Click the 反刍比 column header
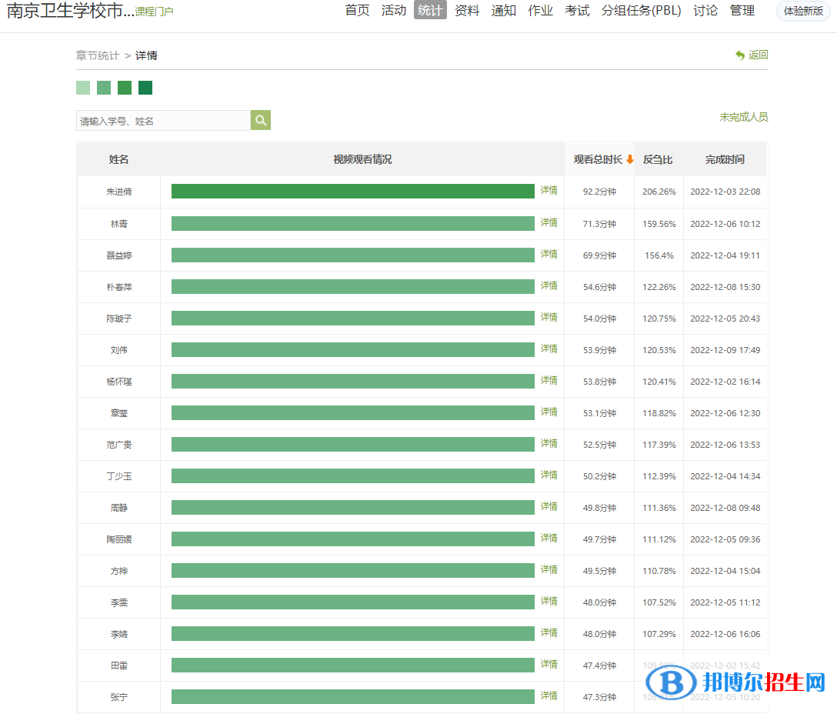Viewport: 837px width, 714px height. coord(658,159)
